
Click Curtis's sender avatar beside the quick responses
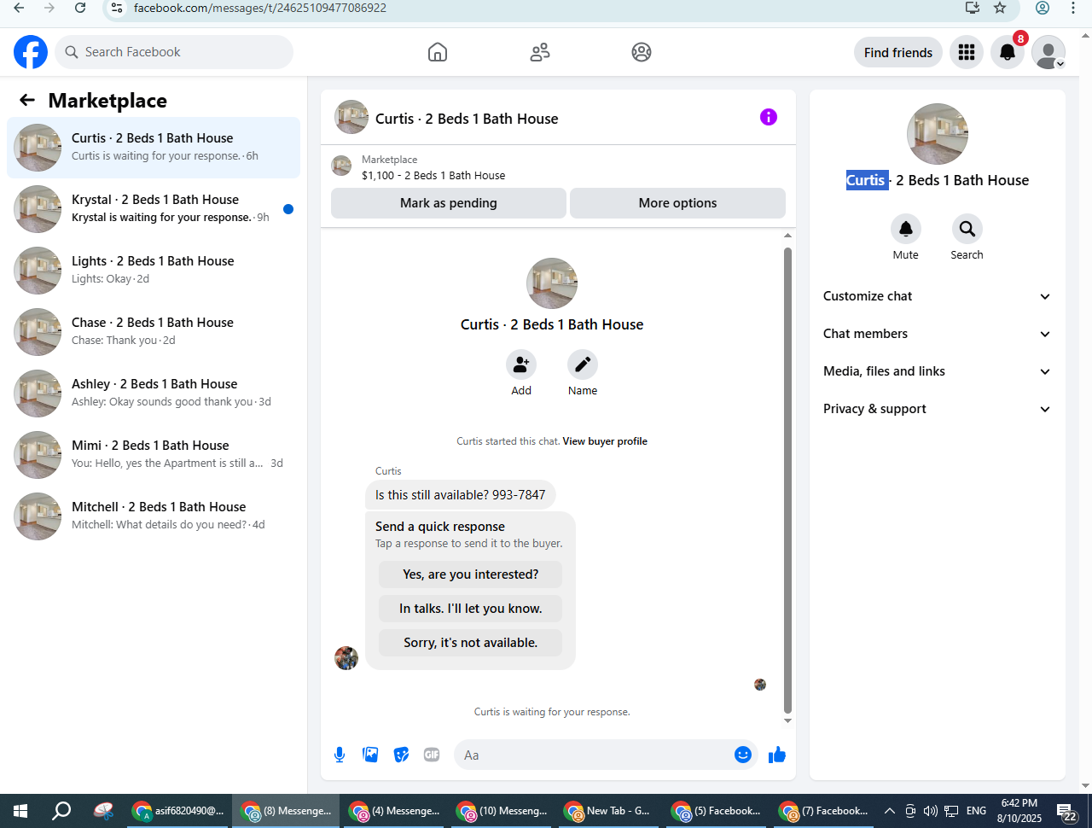tap(346, 658)
